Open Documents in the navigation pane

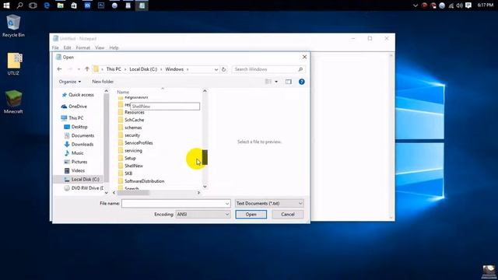coord(79,135)
